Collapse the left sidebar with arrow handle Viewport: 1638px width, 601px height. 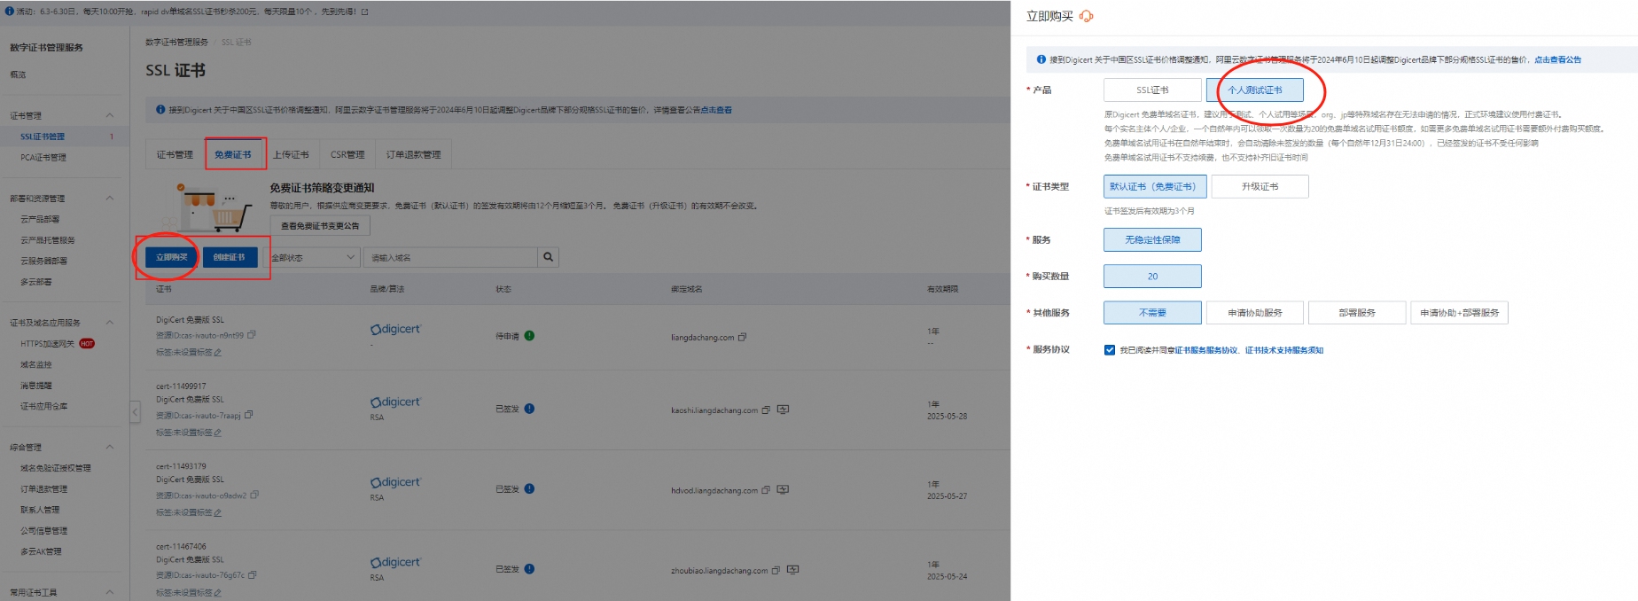pos(135,412)
